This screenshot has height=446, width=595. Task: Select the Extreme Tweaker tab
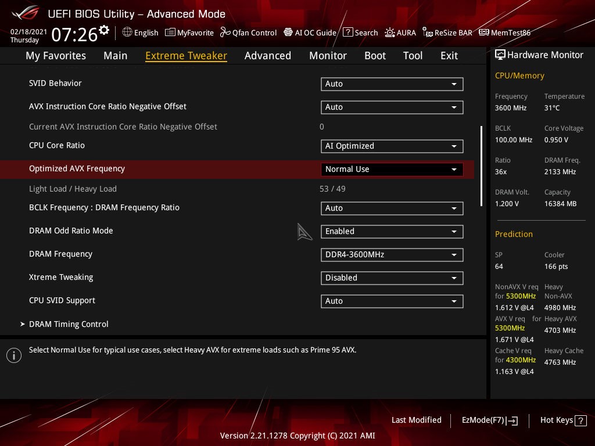click(187, 56)
